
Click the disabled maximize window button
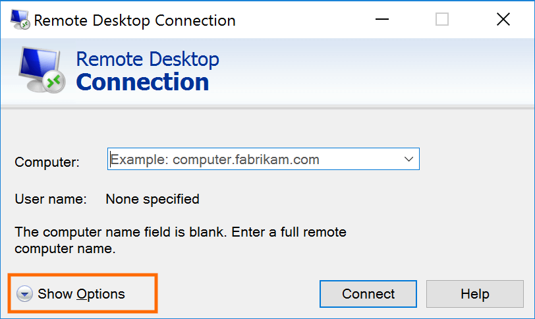click(442, 20)
